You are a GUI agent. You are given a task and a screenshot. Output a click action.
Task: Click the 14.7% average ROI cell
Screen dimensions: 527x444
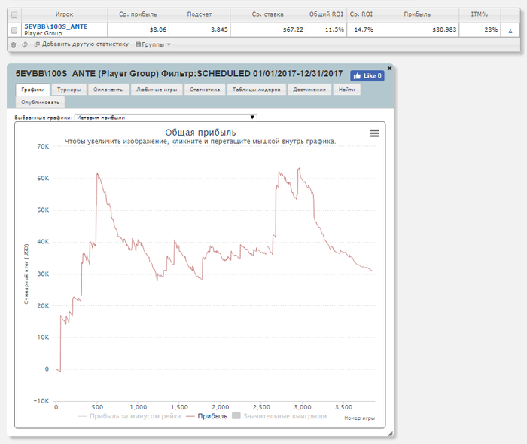coord(361,29)
